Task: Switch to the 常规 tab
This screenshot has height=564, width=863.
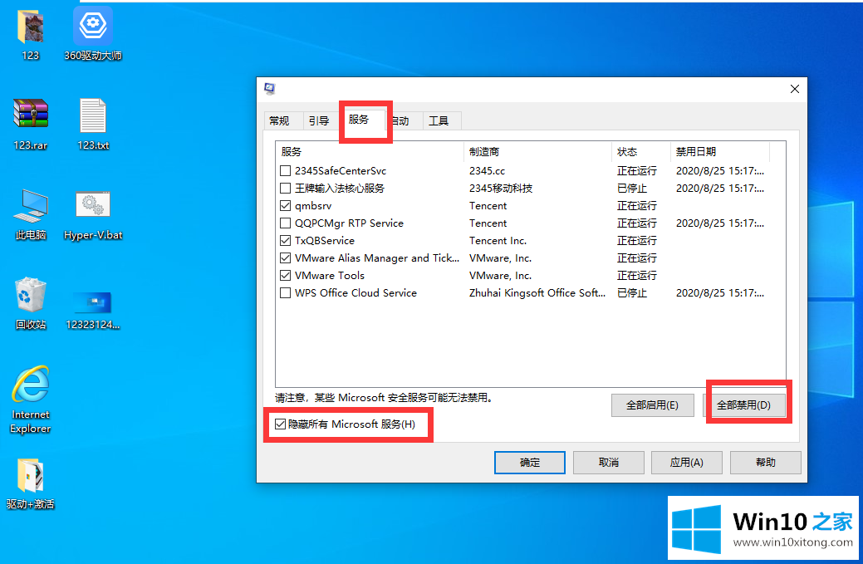Action: coord(279,121)
